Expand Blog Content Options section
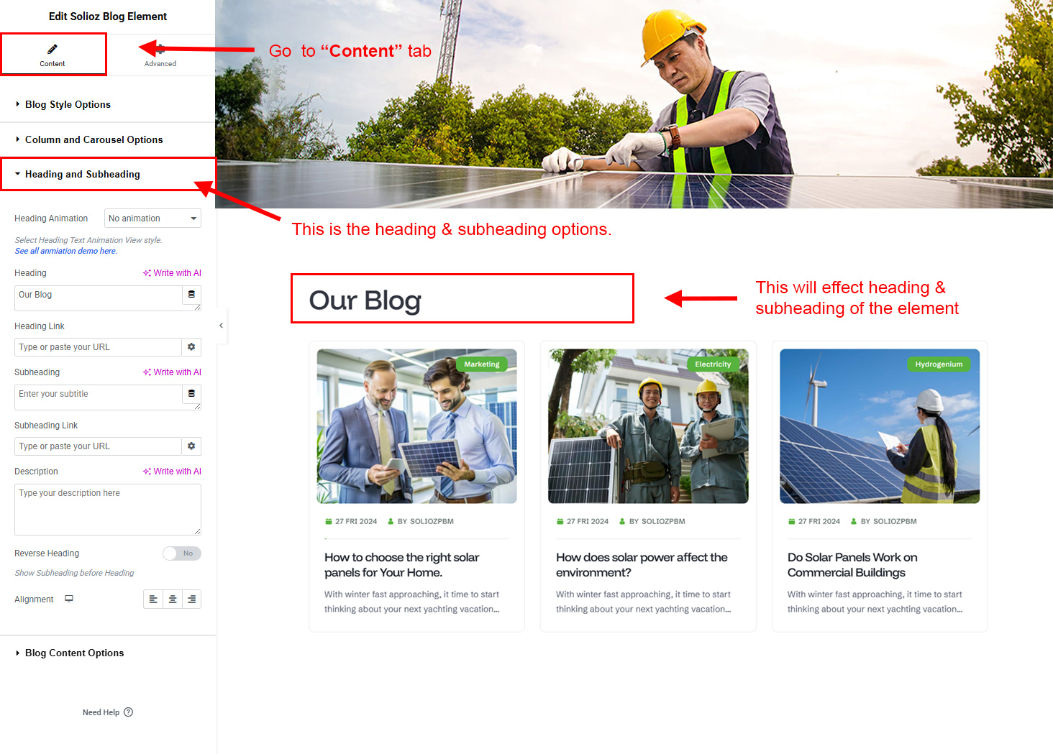The image size is (1053, 754). [74, 653]
